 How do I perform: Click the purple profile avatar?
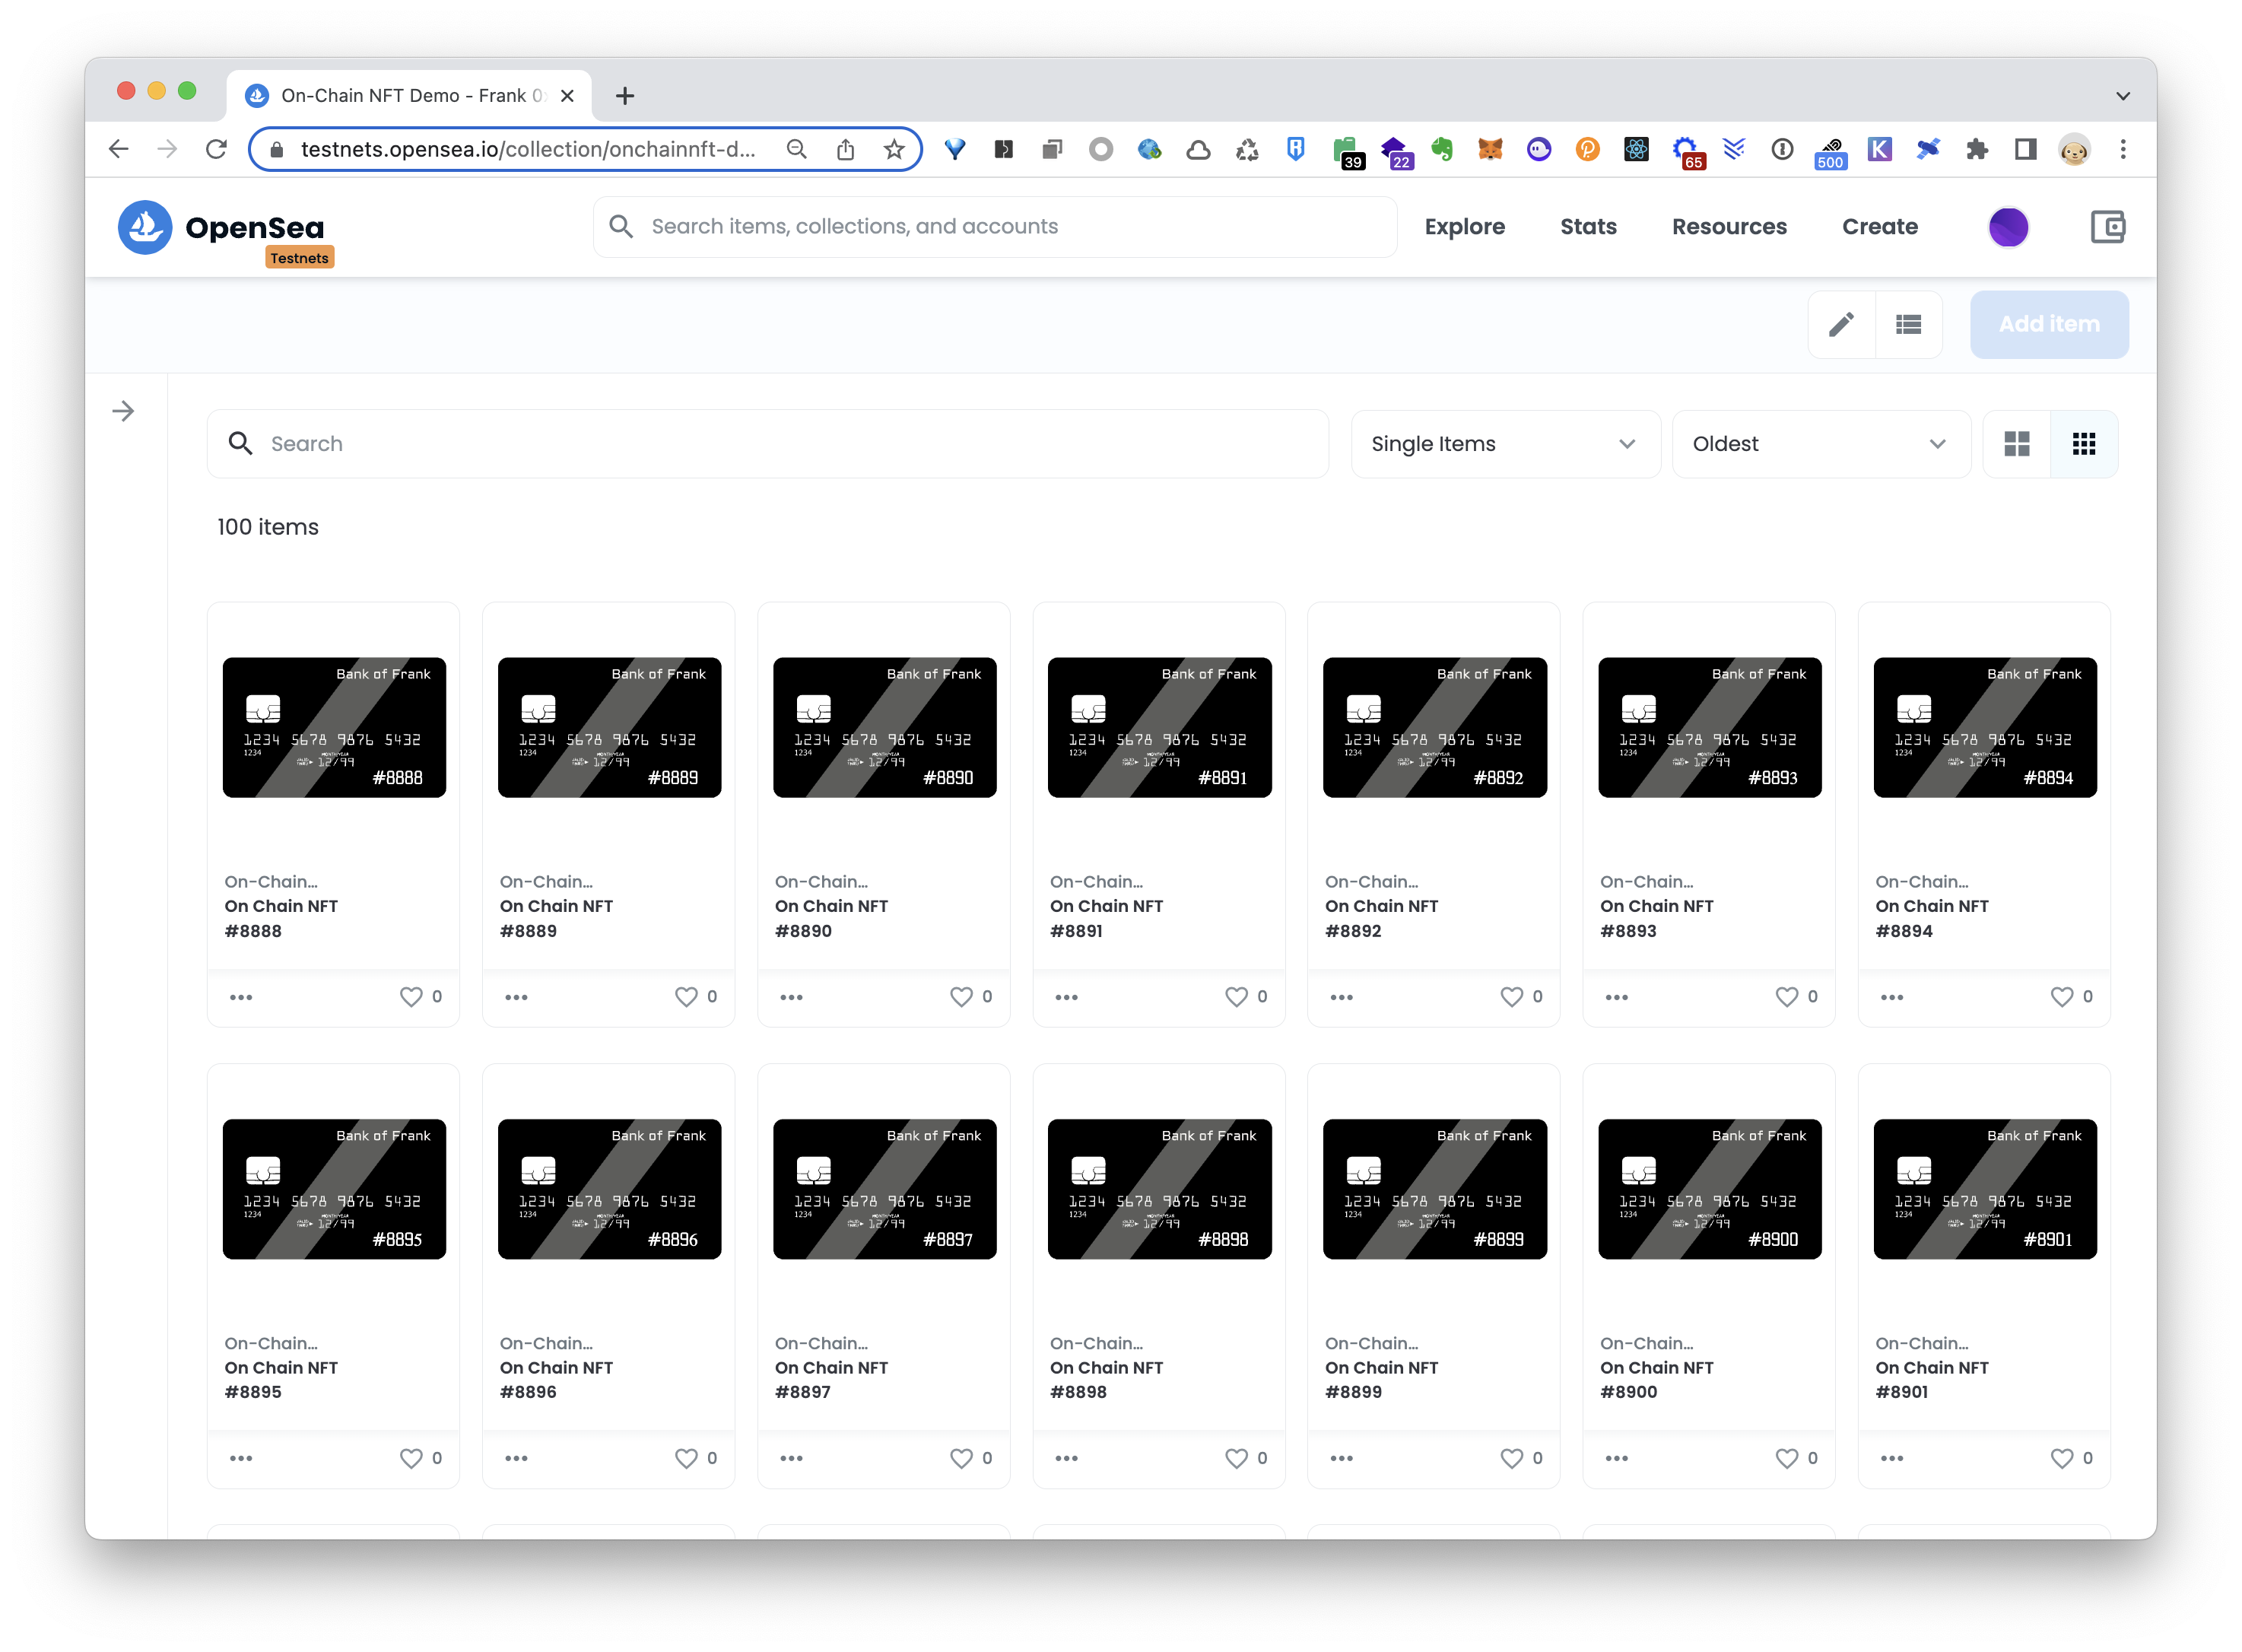point(2007,227)
